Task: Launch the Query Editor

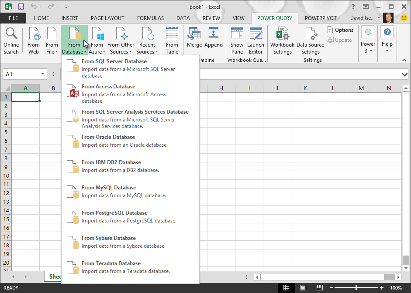Action: point(256,40)
